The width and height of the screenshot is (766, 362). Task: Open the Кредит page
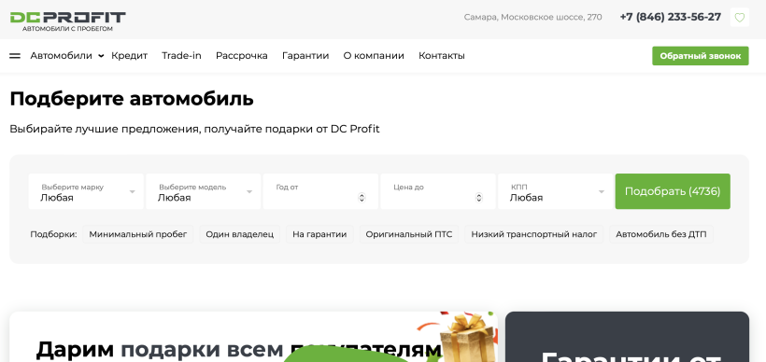coord(130,56)
